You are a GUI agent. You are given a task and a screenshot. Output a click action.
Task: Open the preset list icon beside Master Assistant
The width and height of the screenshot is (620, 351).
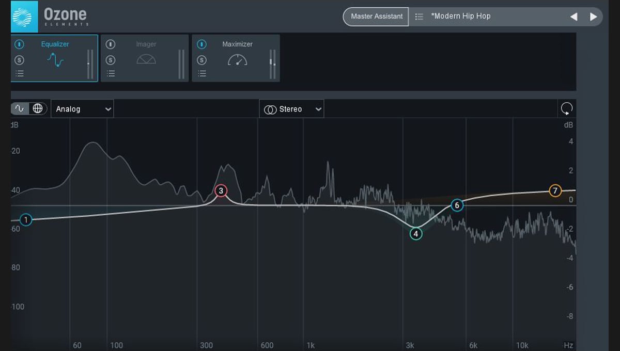point(419,17)
